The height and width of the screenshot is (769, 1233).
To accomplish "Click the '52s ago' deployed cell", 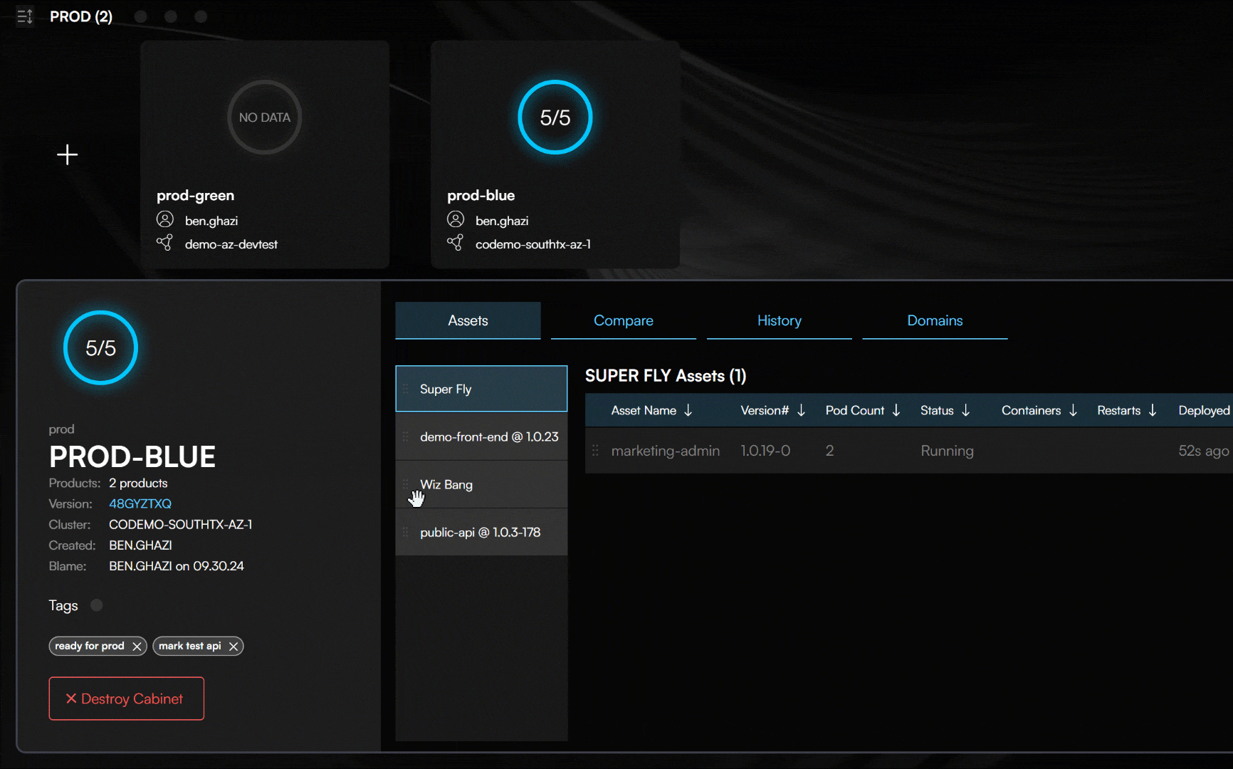I will click(x=1204, y=451).
